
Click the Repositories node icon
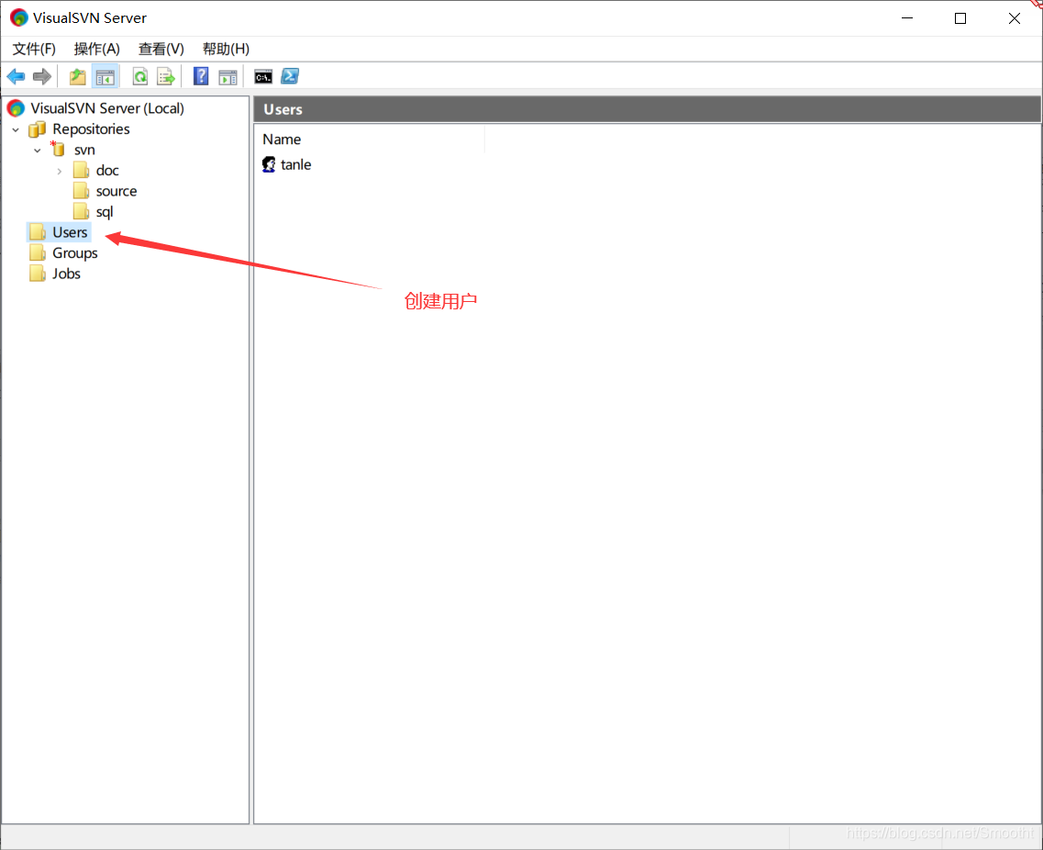click(38, 129)
